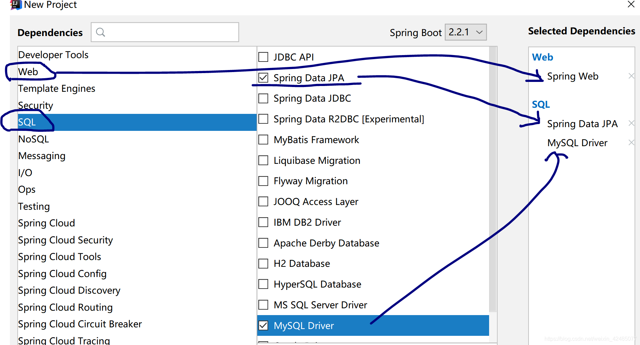Select Spring Cloud Tools category

tap(137, 257)
